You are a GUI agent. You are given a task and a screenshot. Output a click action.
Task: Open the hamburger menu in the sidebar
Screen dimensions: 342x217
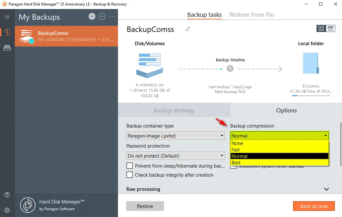click(7, 17)
